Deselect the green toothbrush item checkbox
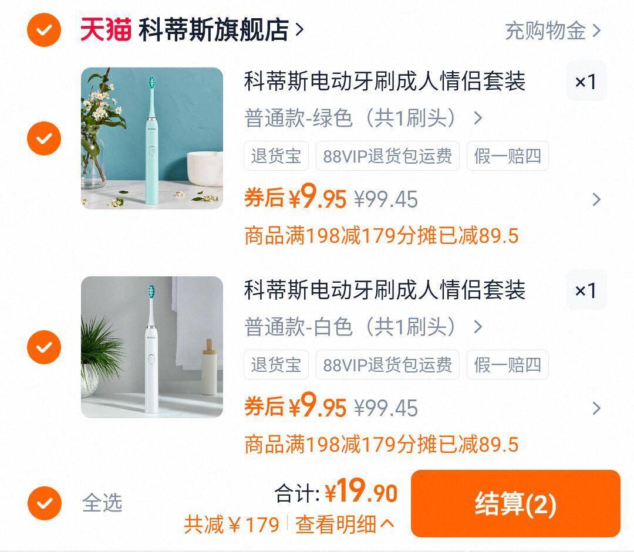634x552 pixels. [44, 138]
